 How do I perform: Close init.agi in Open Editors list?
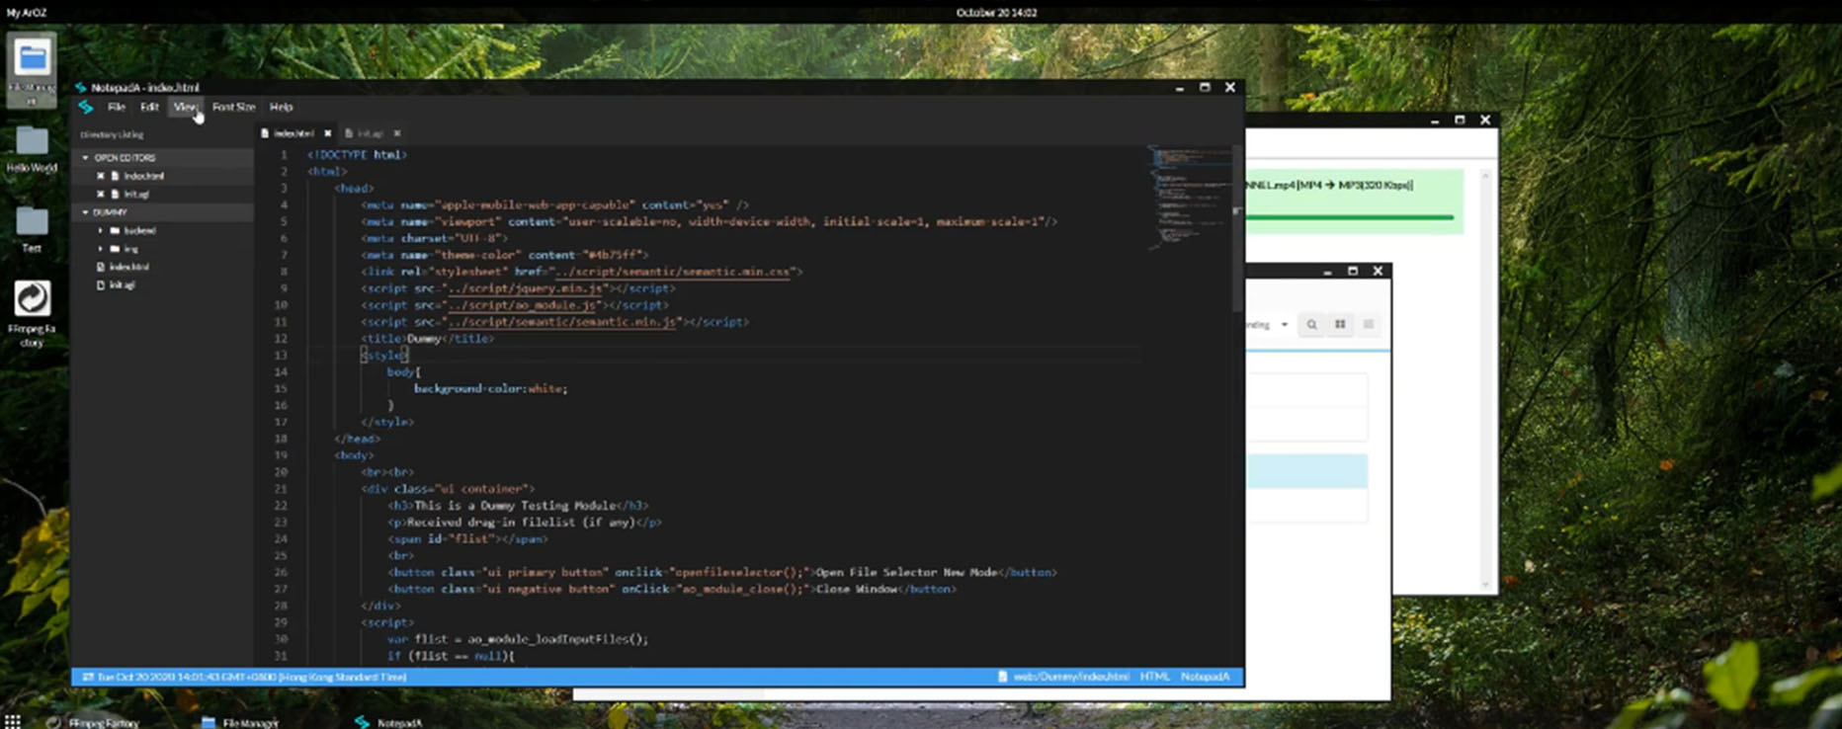click(101, 194)
